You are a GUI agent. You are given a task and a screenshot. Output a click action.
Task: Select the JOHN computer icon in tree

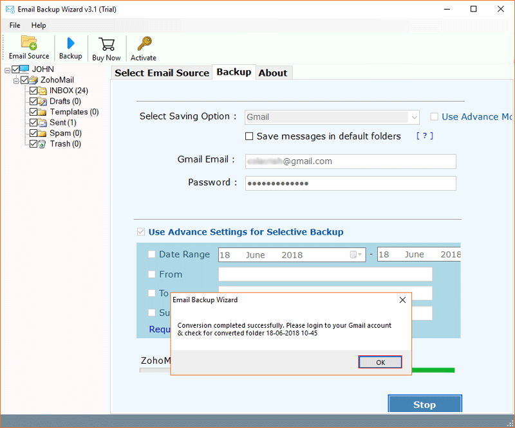point(24,69)
